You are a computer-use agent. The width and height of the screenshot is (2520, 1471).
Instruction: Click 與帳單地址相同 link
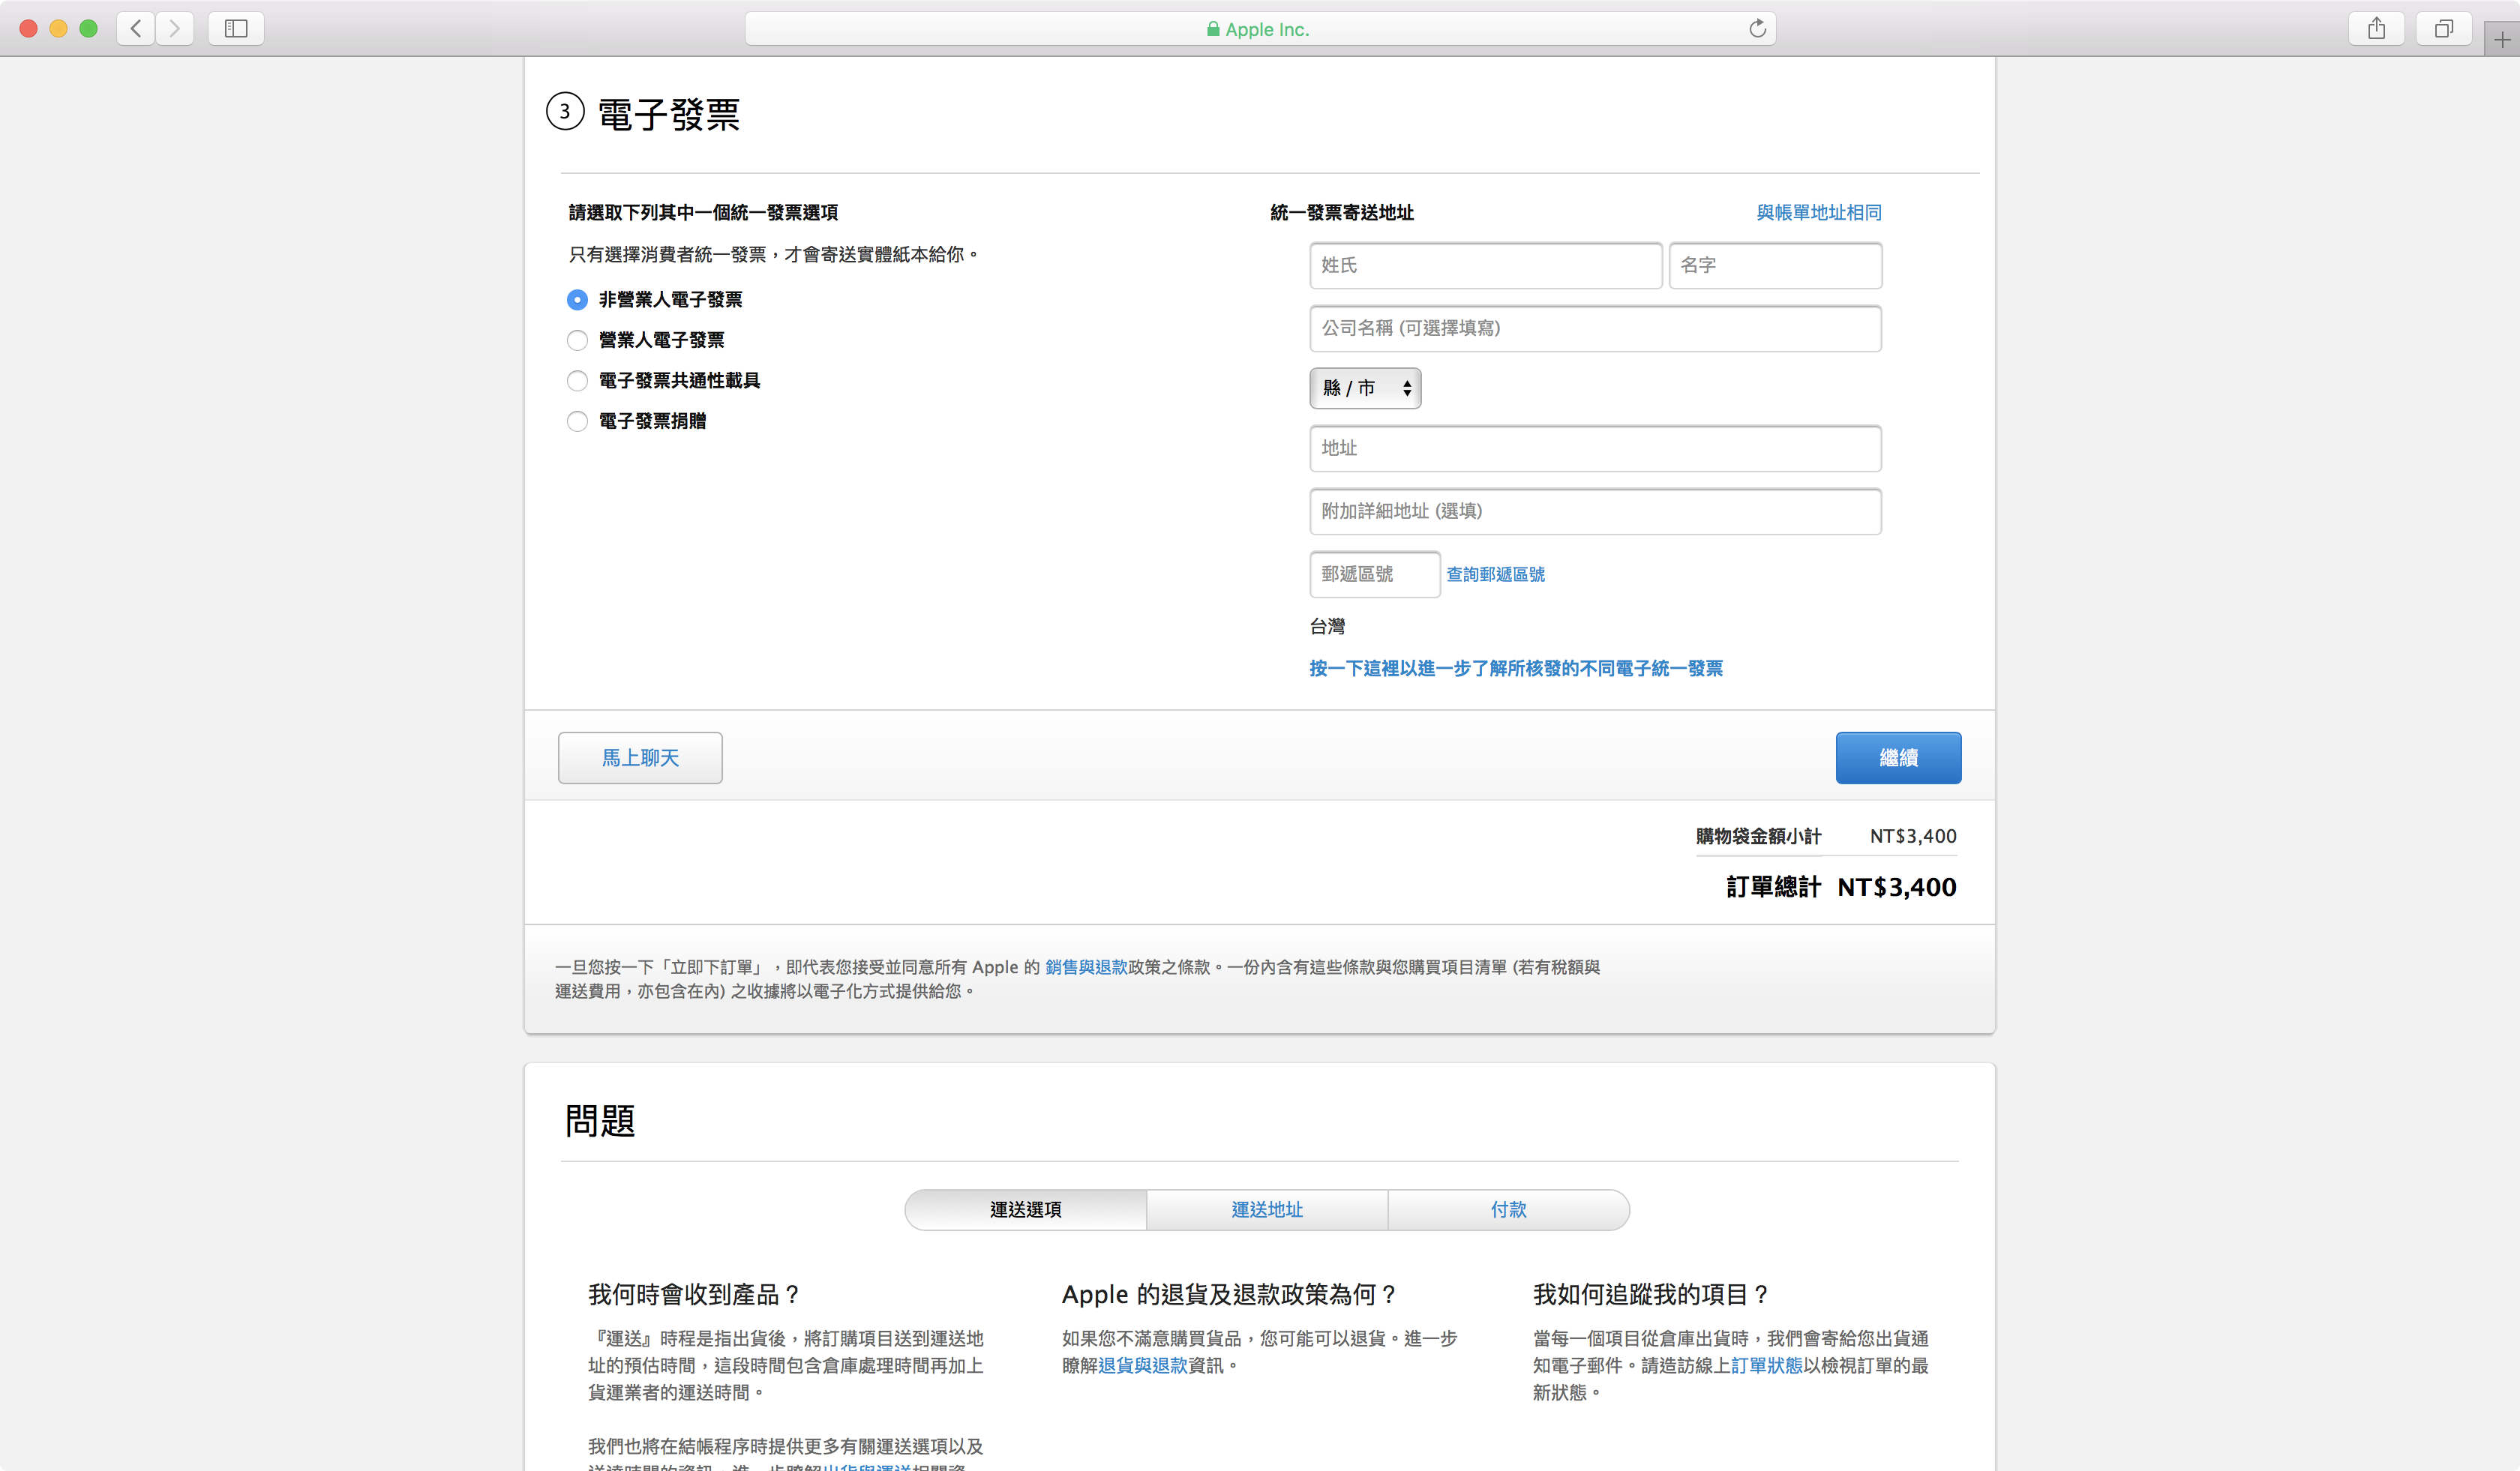[1818, 212]
